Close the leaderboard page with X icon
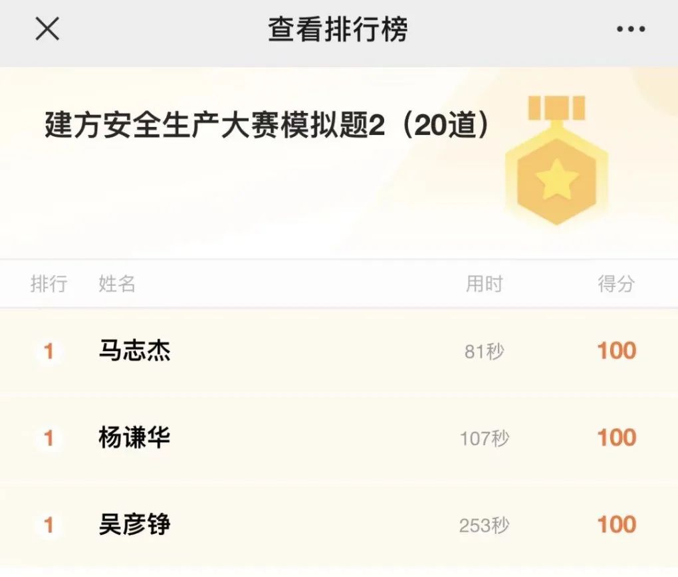Image resolution: width=678 pixels, height=577 pixels. [x=47, y=29]
